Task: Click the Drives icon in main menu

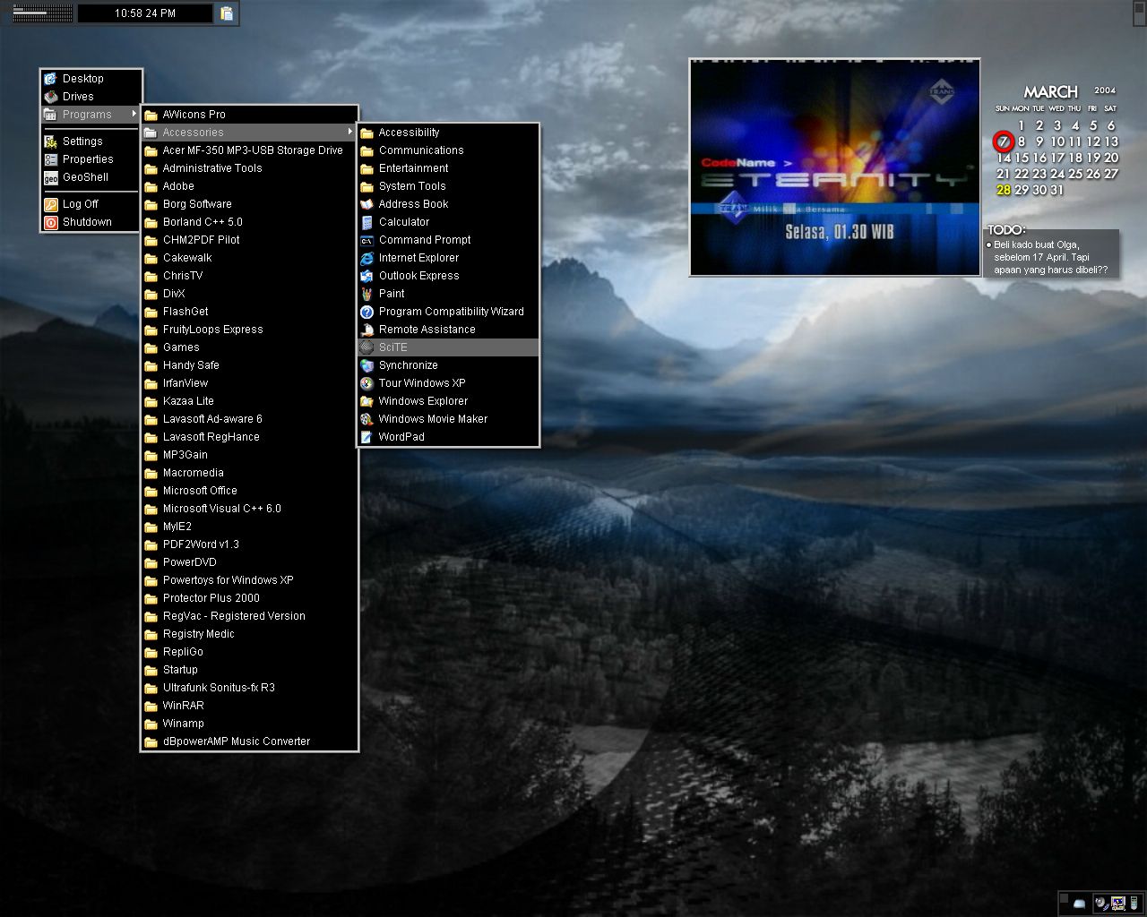Action: (x=51, y=97)
